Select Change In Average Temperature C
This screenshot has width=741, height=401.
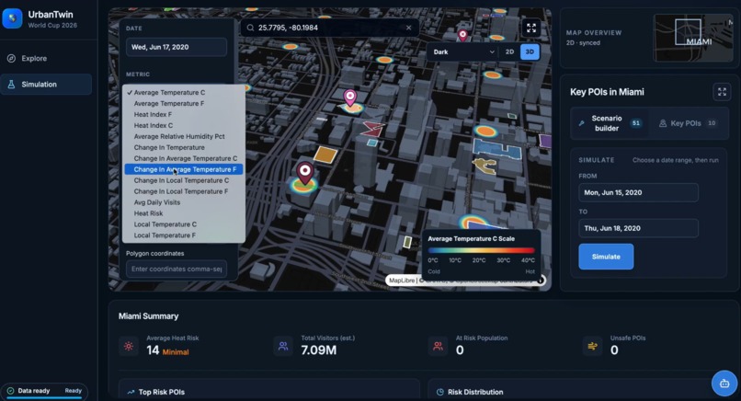[x=183, y=158]
